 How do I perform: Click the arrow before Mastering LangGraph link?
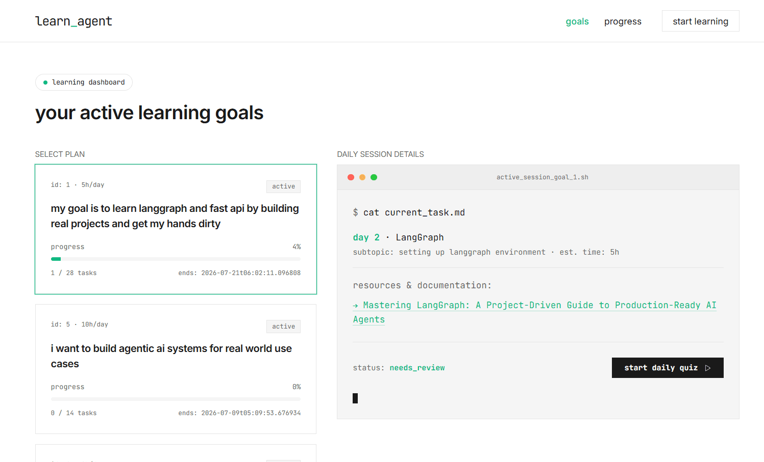(356, 306)
